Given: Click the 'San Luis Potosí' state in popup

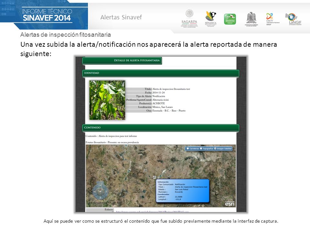Looking at the screenshot, I should click(181, 189).
